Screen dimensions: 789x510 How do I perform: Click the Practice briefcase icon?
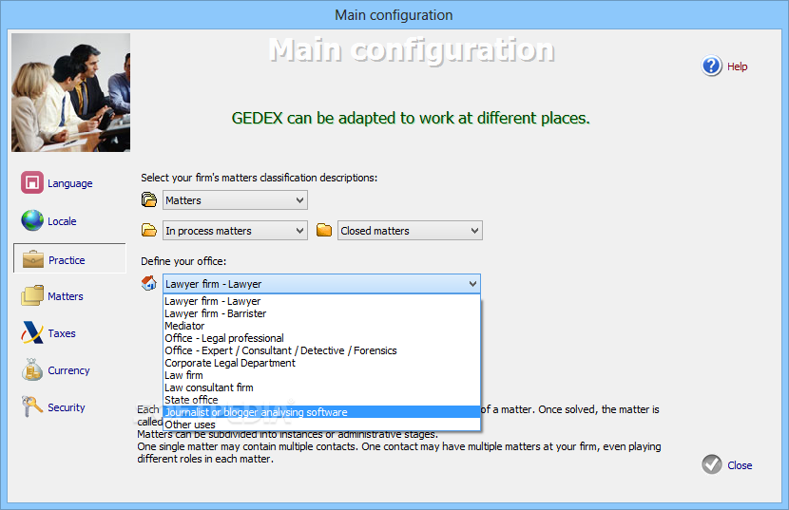[x=33, y=259]
